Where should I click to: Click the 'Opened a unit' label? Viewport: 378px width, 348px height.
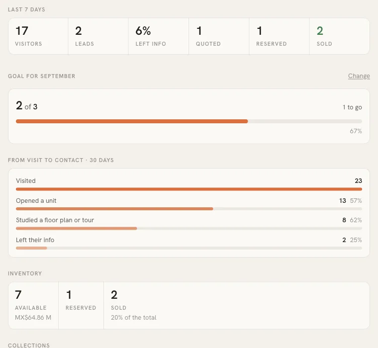click(36, 201)
